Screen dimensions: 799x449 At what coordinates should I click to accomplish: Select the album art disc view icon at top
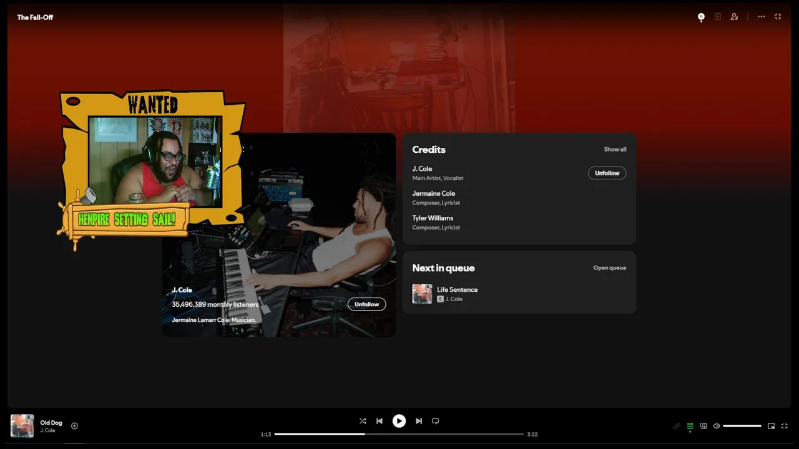click(701, 17)
